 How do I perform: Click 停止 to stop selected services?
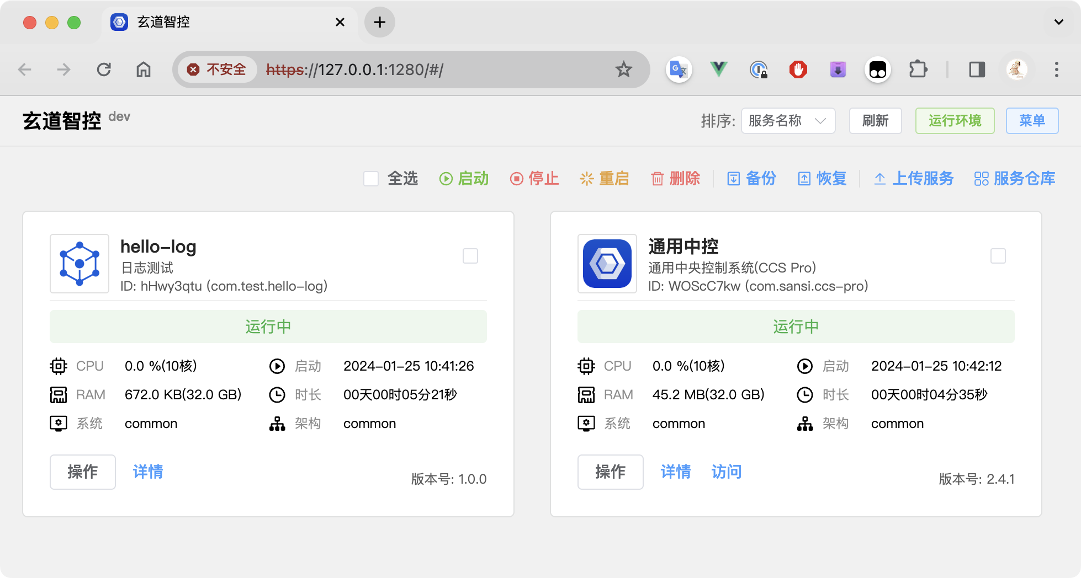(534, 179)
